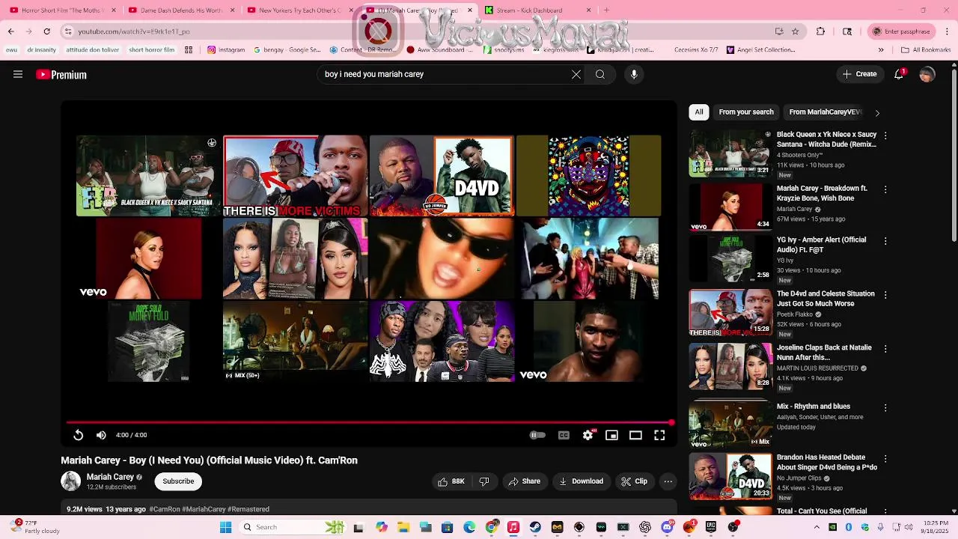Switch to New Yorkers Try Each Other's tab
This screenshot has width=958, height=539.
[299, 10]
